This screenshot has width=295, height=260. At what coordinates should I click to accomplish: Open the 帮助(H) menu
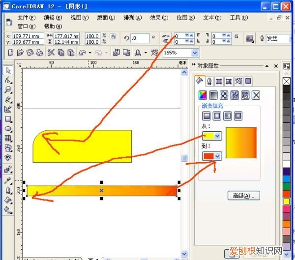click(x=53, y=27)
